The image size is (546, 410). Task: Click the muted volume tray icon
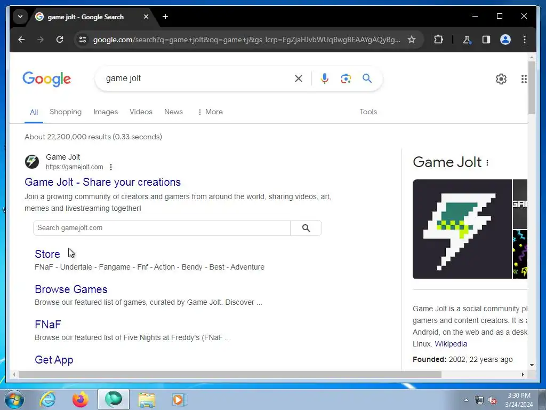coord(492,400)
